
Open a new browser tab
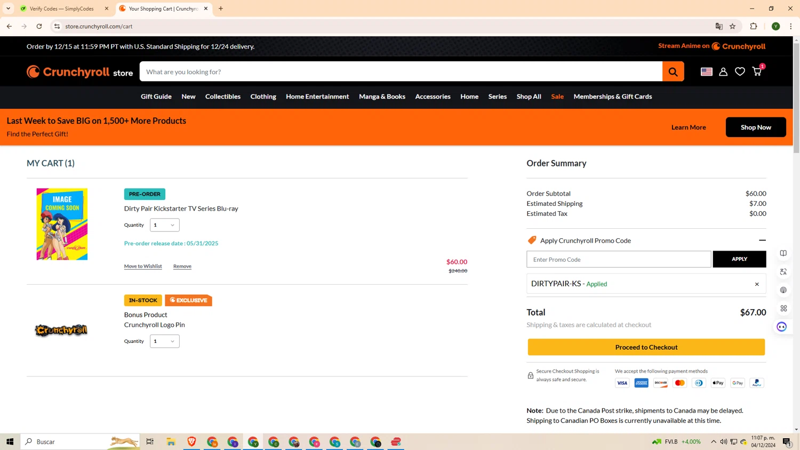pos(221,9)
